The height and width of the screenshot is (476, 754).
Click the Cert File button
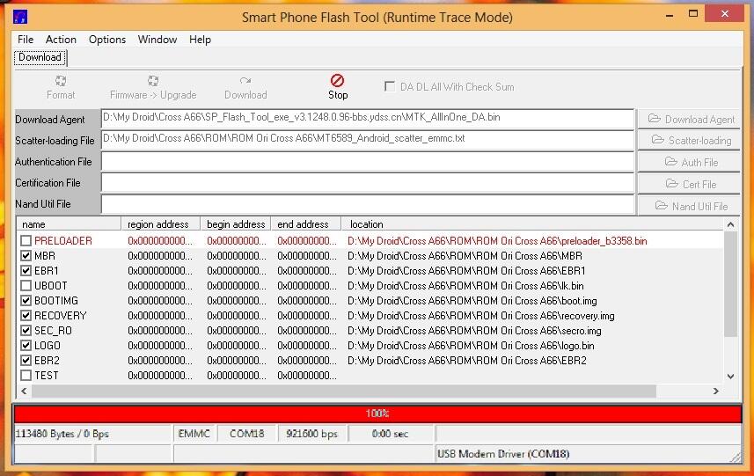pos(689,184)
